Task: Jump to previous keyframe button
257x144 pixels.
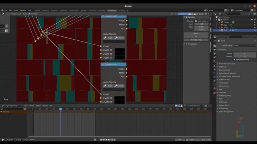Action: 104,140
